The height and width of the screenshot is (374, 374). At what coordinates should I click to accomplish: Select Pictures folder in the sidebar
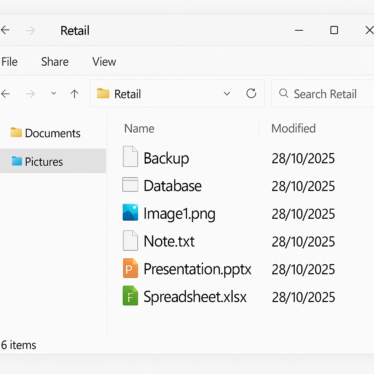pos(44,161)
